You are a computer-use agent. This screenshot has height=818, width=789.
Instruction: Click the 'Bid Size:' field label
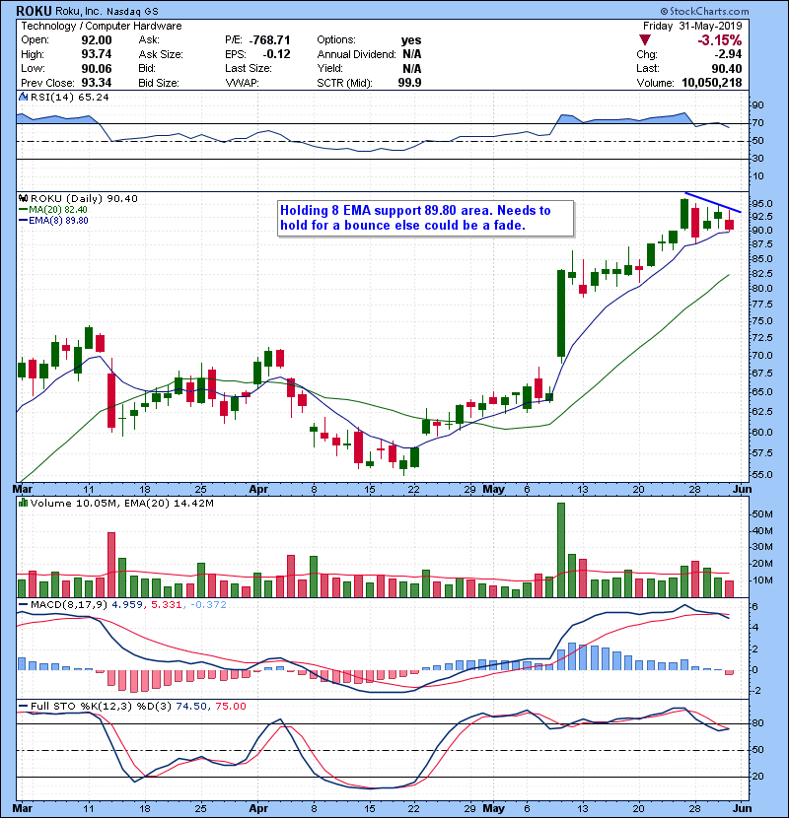click(159, 83)
